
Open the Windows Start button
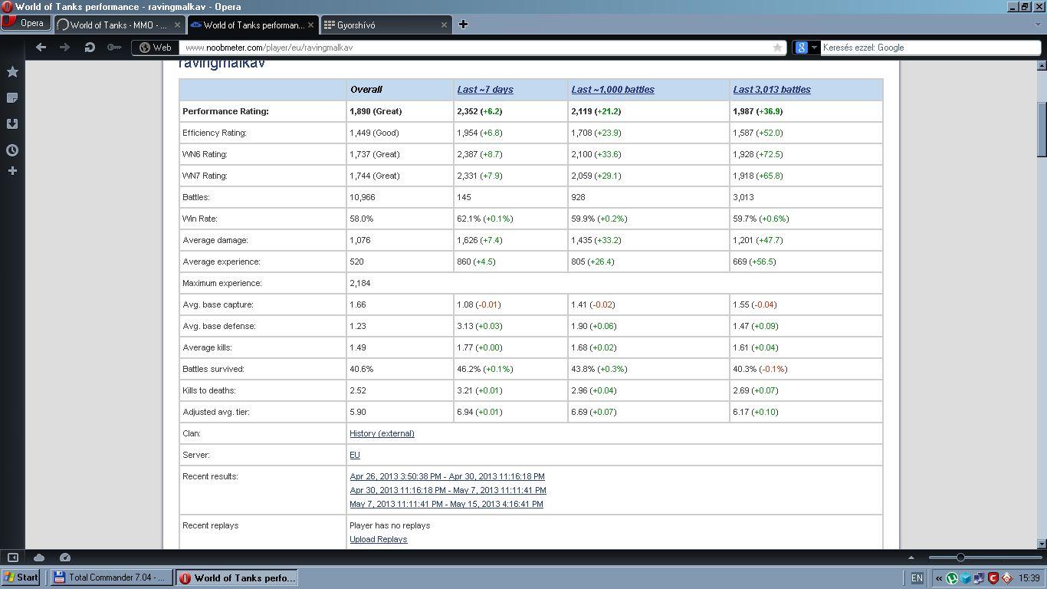tap(21, 577)
